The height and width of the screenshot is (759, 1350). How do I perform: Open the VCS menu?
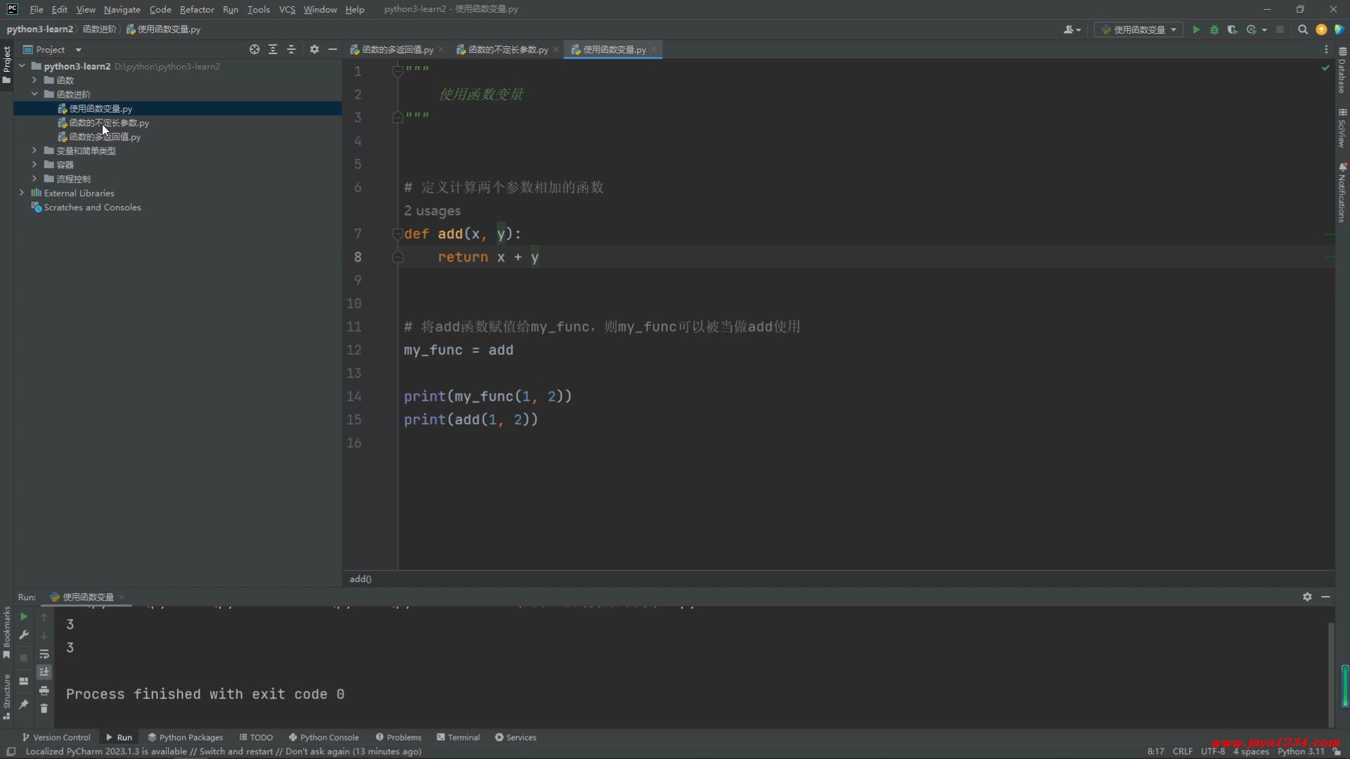pos(287,9)
